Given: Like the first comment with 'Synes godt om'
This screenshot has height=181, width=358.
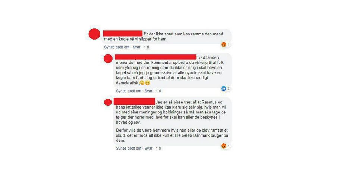Looking at the screenshot, I should click(117, 47).
